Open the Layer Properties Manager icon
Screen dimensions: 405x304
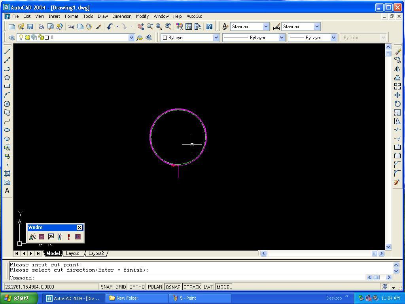click(11, 38)
